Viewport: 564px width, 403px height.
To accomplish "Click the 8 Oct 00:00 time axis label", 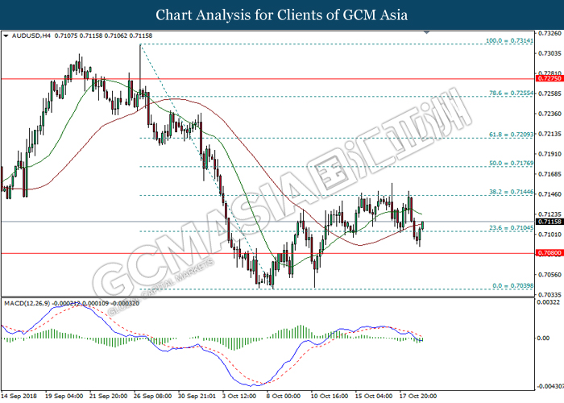I will (283, 396).
